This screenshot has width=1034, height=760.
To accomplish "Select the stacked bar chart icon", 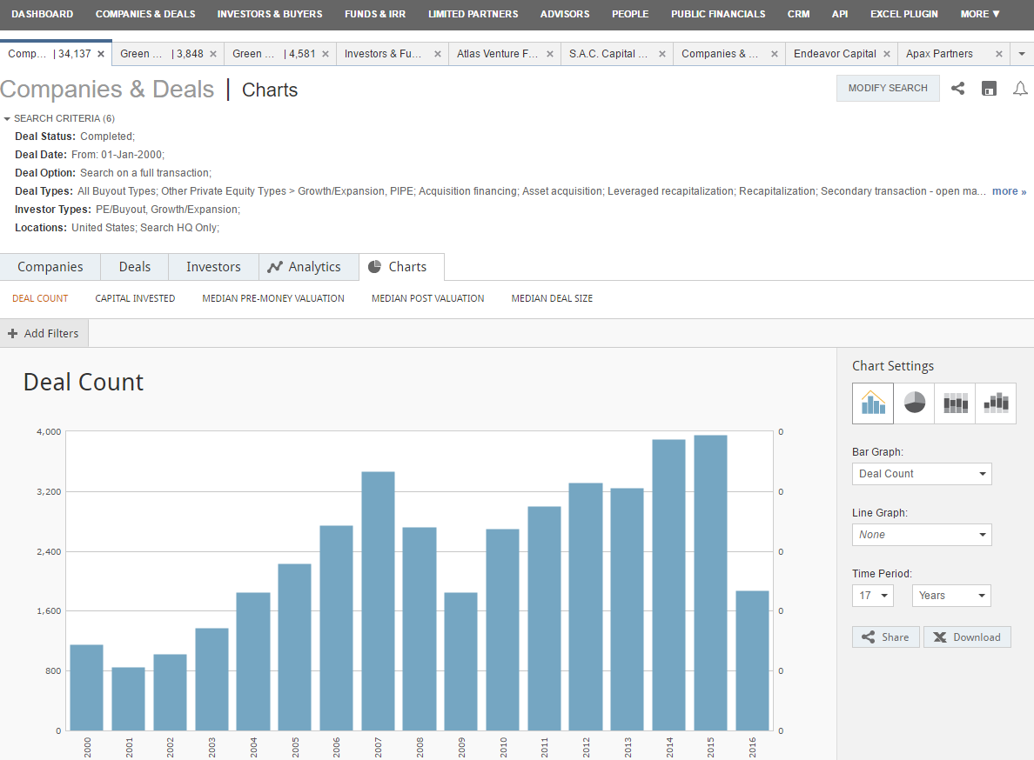I will point(955,403).
